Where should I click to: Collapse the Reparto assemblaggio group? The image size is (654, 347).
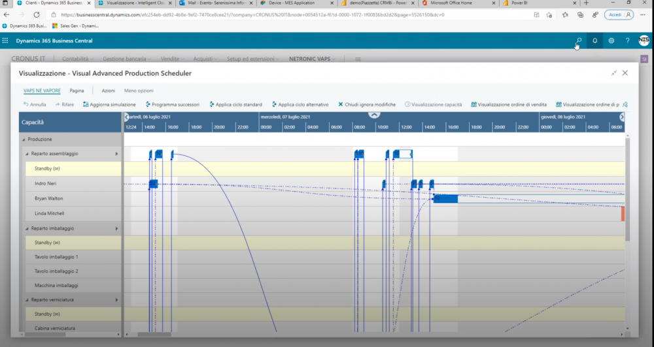coord(27,154)
